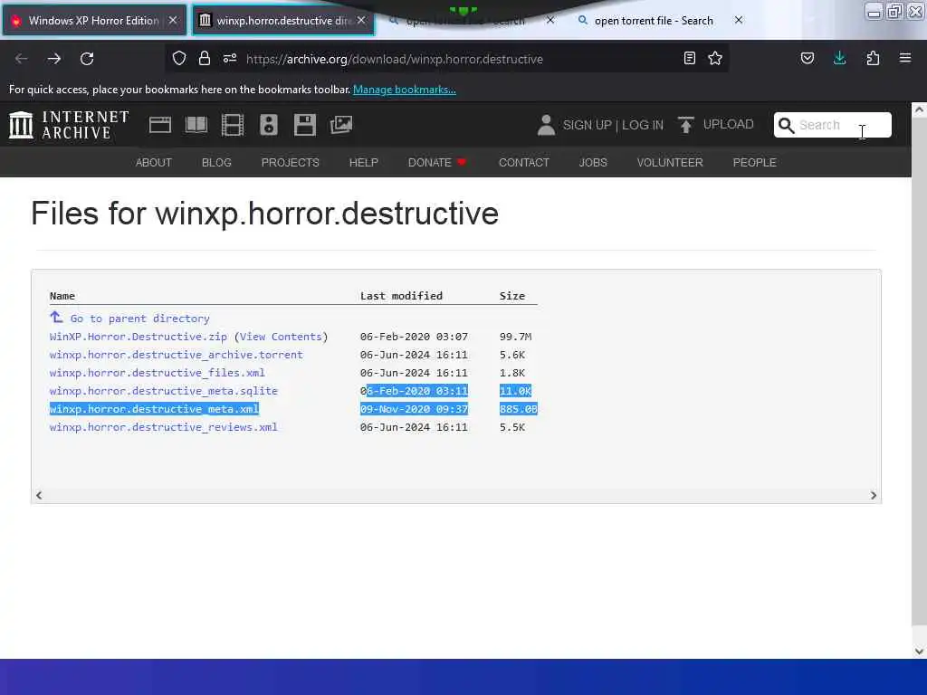Click the Manage bookmarks link
927x695 pixels.
click(x=405, y=90)
